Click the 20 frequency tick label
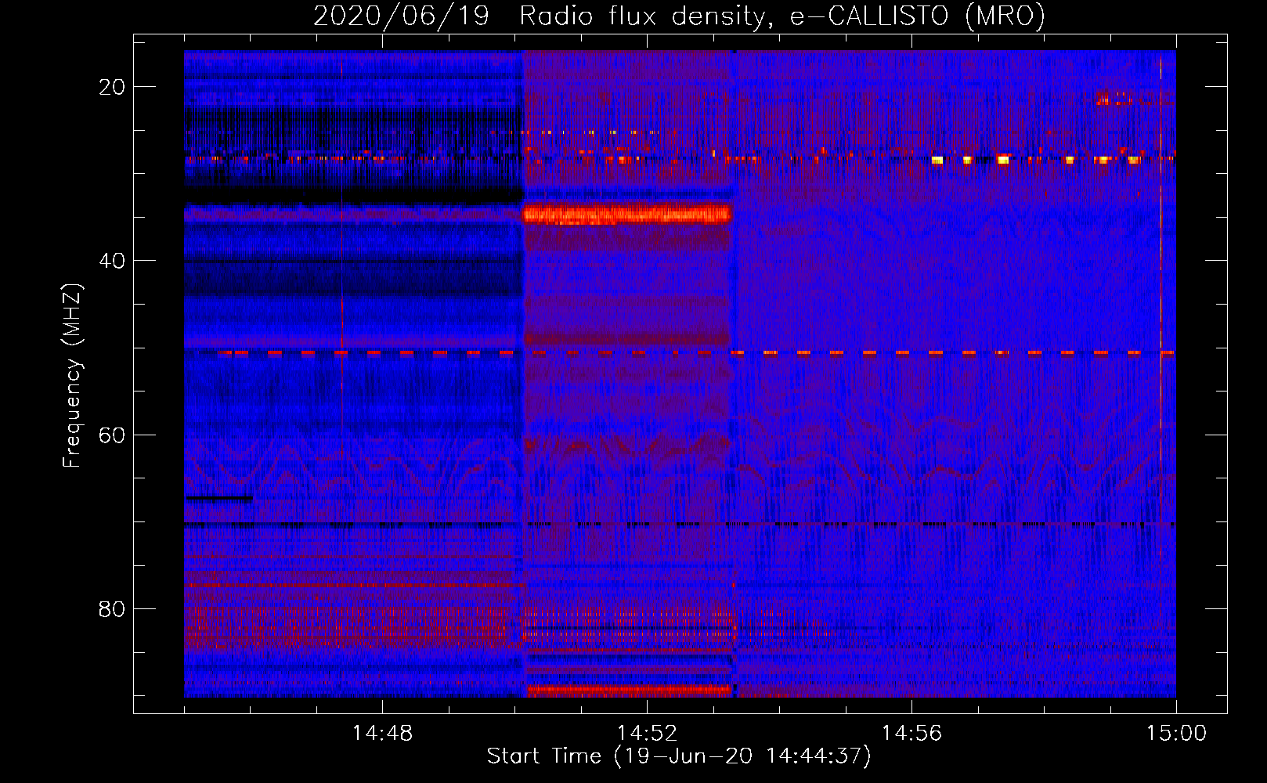The height and width of the screenshot is (783, 1267). point(112,87)
